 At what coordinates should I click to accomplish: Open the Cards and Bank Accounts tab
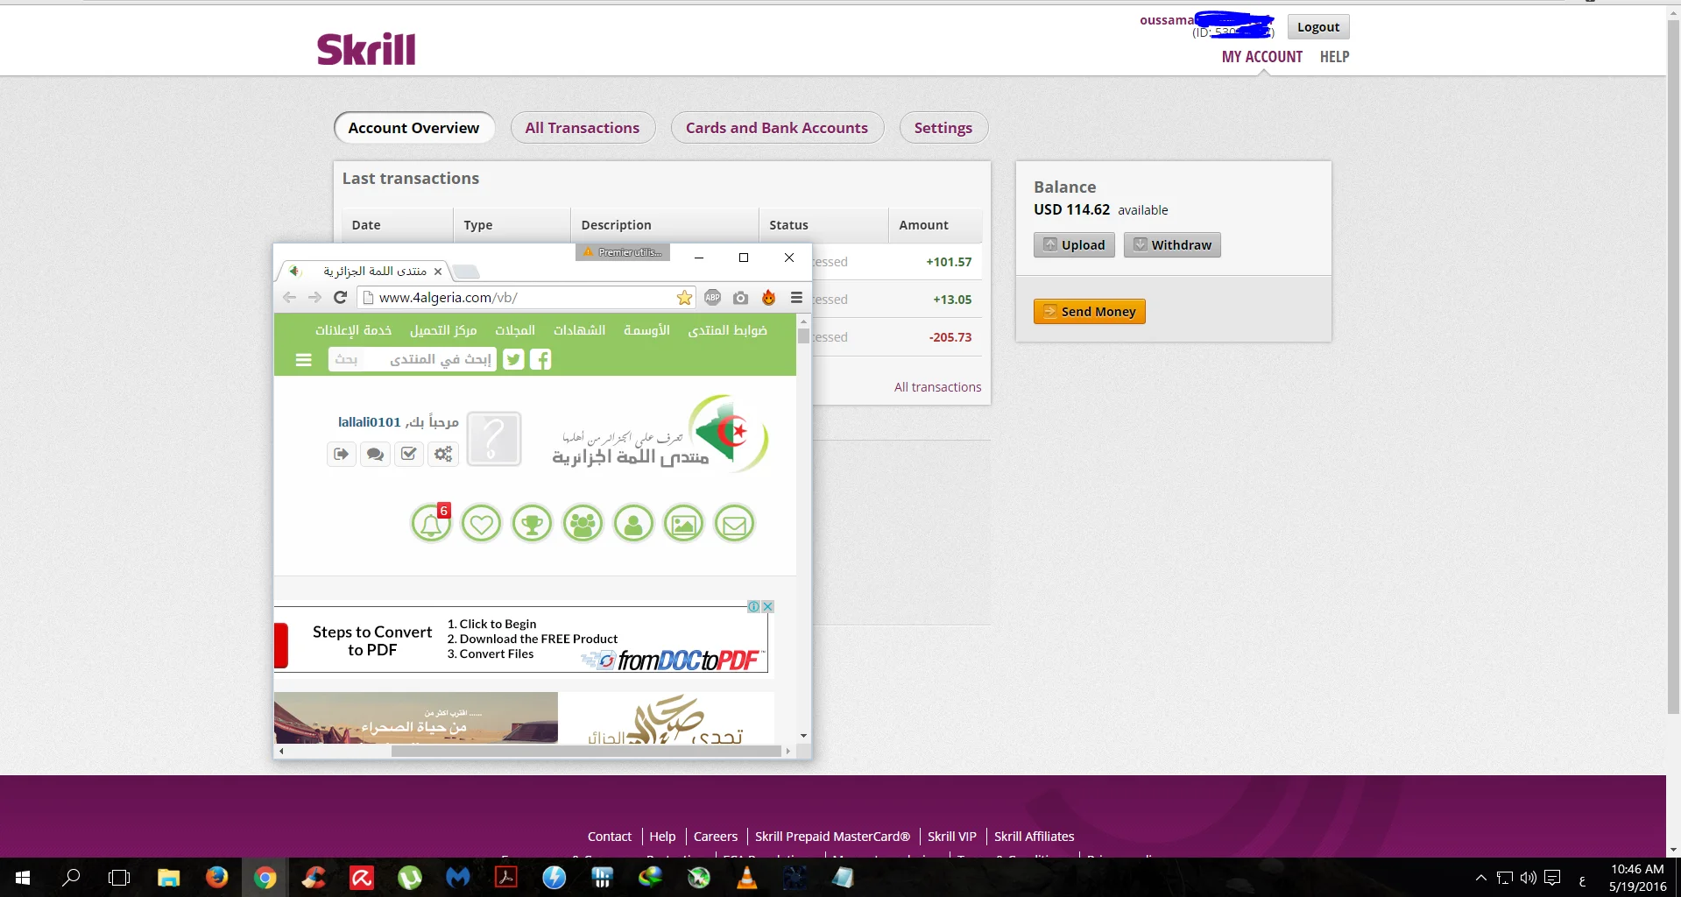click(x=776, y=128)
